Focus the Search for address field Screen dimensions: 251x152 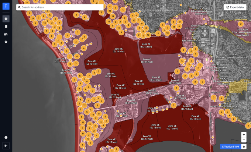[61, 7]
